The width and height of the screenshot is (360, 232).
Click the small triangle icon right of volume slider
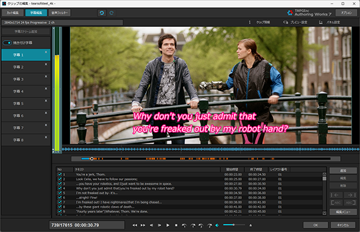click(250, 225)
